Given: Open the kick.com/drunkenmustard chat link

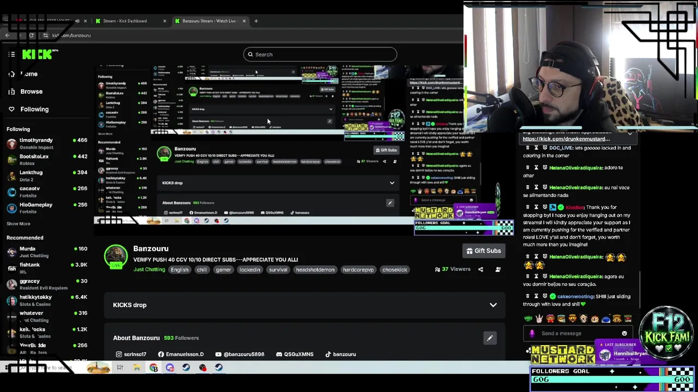Looking at the screenshot, I should pyautogui.click(x=566, y=139).
